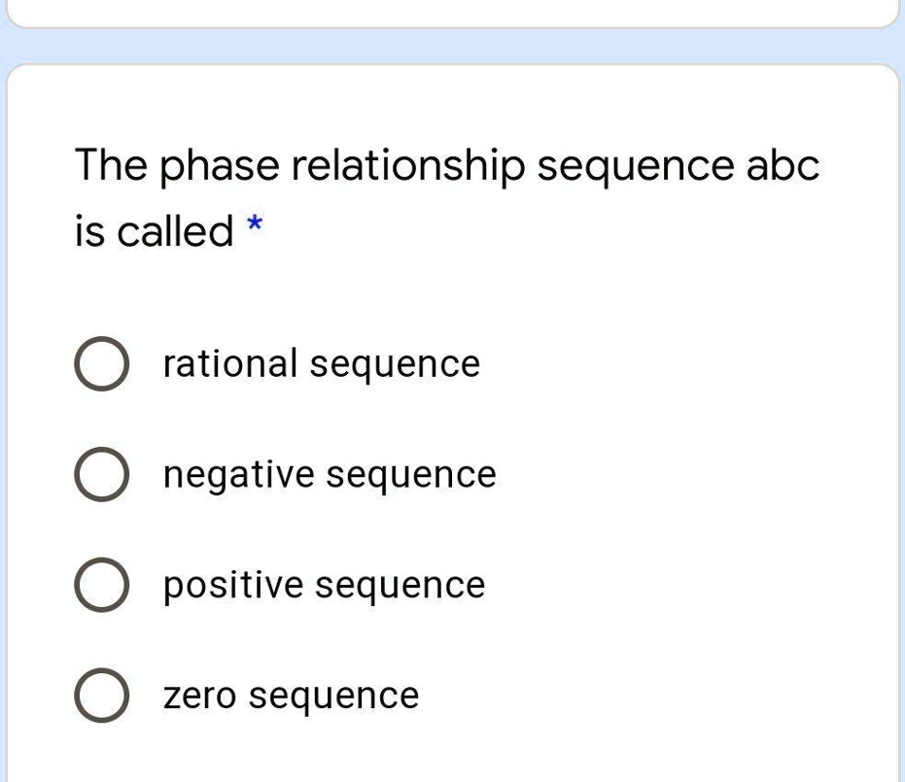Choose the 'negative sequence' radio circle
Viewport: 905px width, 782px height.
point(101,475)
